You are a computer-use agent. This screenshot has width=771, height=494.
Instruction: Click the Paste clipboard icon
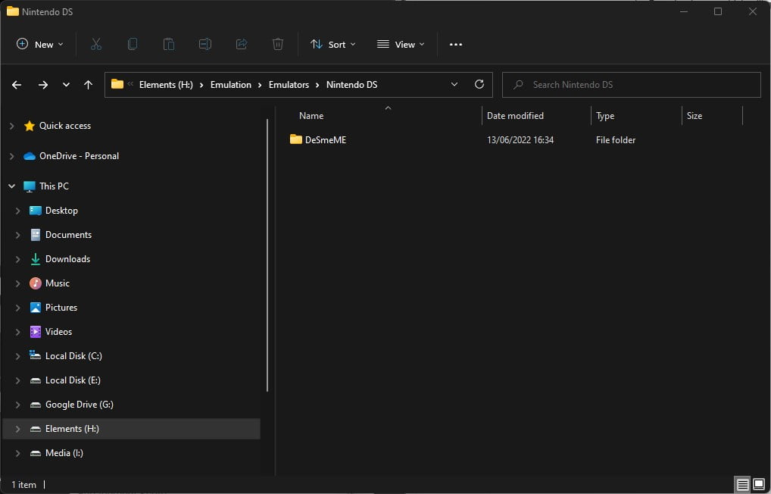[x=169, y=44]
